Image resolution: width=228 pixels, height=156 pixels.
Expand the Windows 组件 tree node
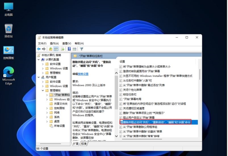pos(47,99)
